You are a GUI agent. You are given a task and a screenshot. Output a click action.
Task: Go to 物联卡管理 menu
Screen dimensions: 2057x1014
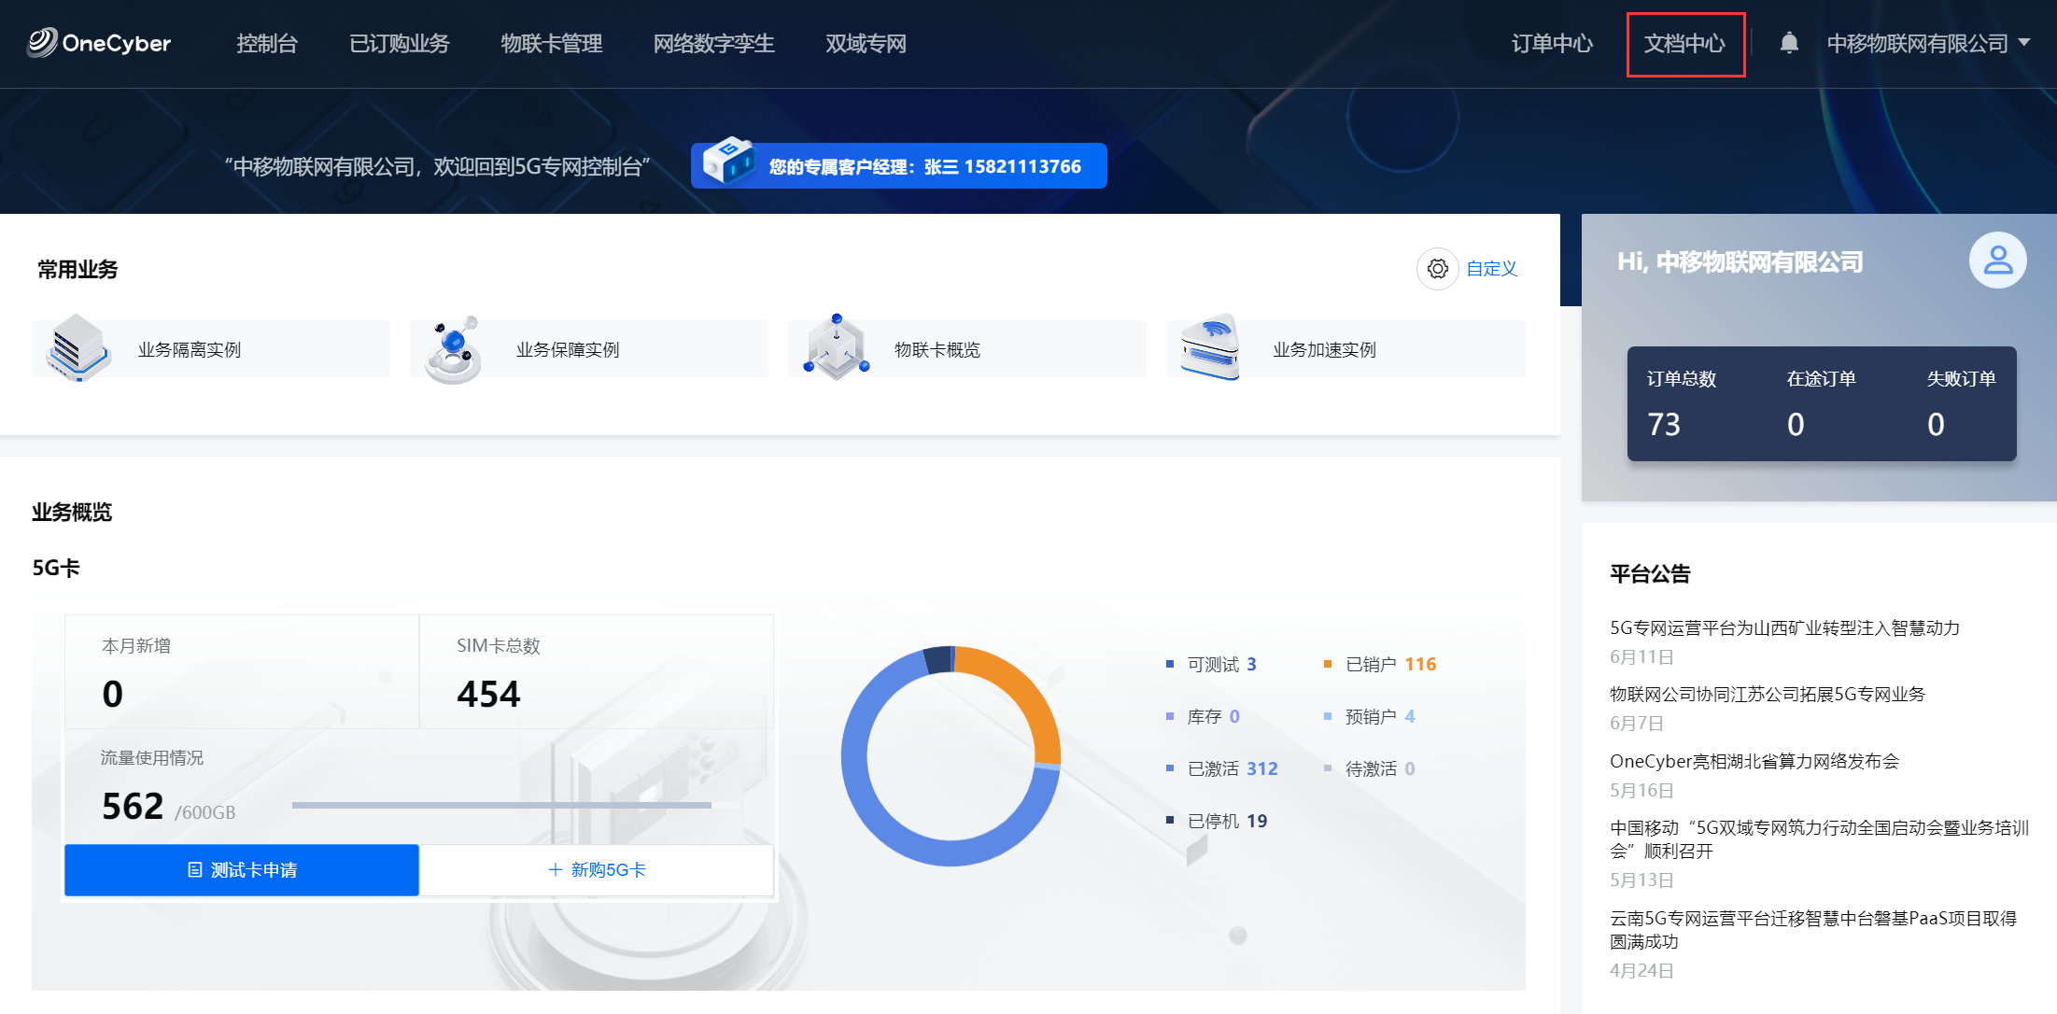551,44
